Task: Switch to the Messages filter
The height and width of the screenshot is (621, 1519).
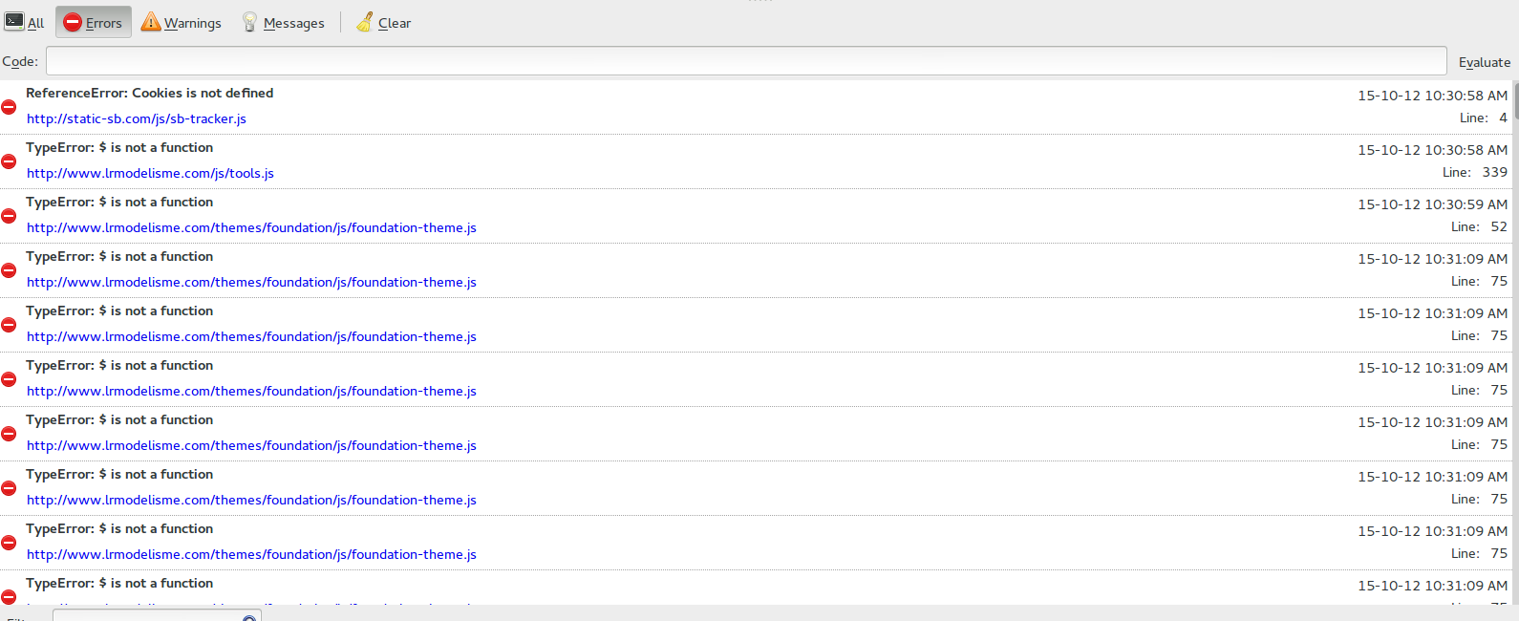Action: [x=293, y=23]
